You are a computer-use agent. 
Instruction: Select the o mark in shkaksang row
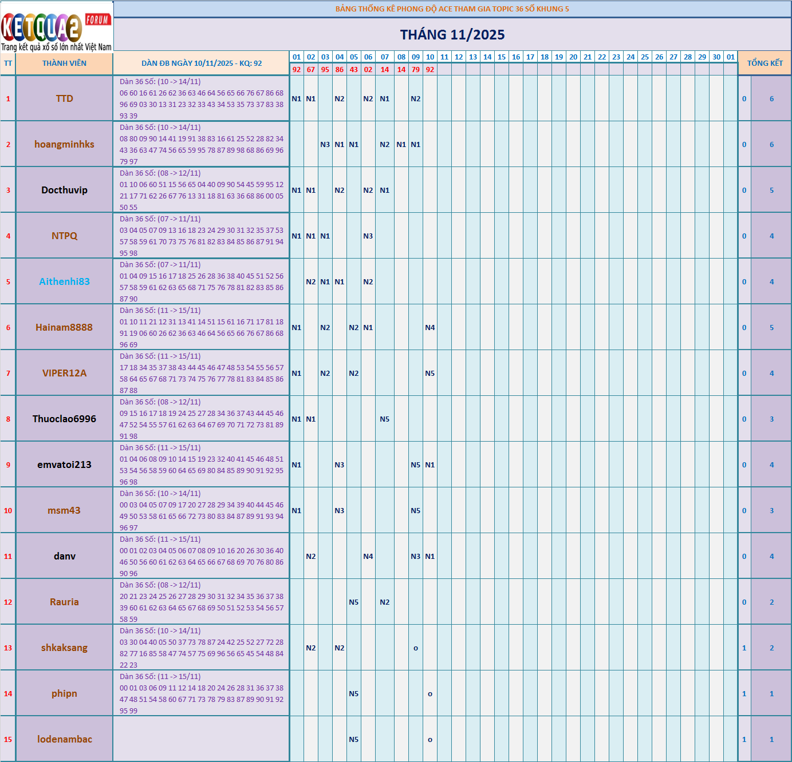coord(415,648)
